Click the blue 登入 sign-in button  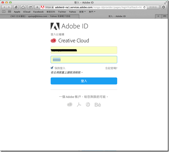point(84,81)
